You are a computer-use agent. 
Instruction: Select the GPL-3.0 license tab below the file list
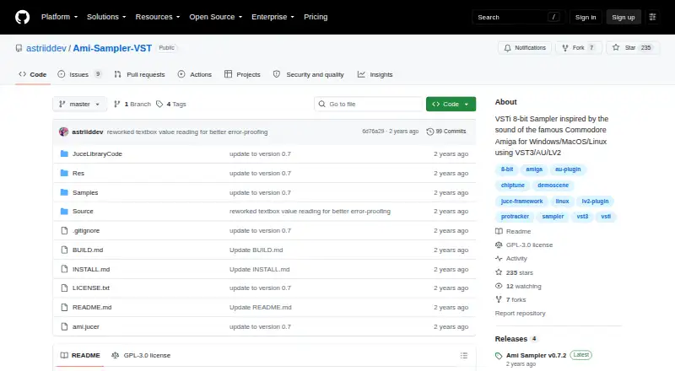141,356
